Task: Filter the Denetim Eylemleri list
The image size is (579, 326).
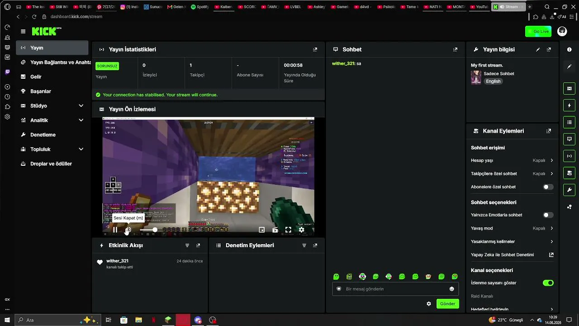Action: pyautogui.click(x=304, y=245)
